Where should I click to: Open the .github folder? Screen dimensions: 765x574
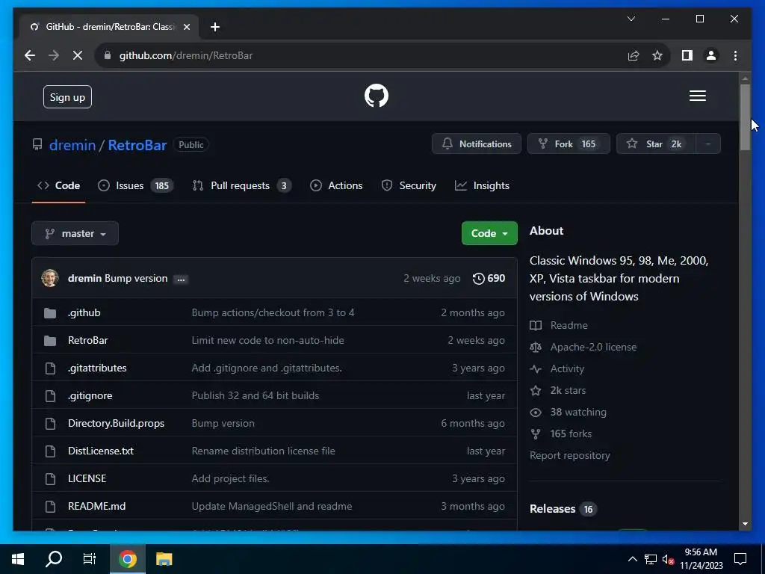click(x=84, y=313)
